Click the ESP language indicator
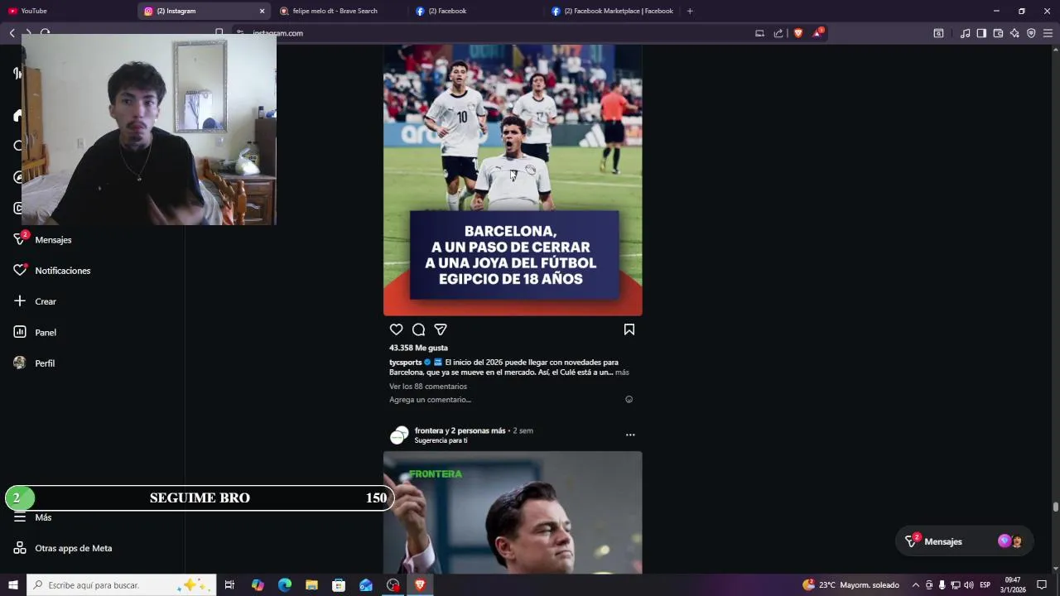 (x=985, y=585)
